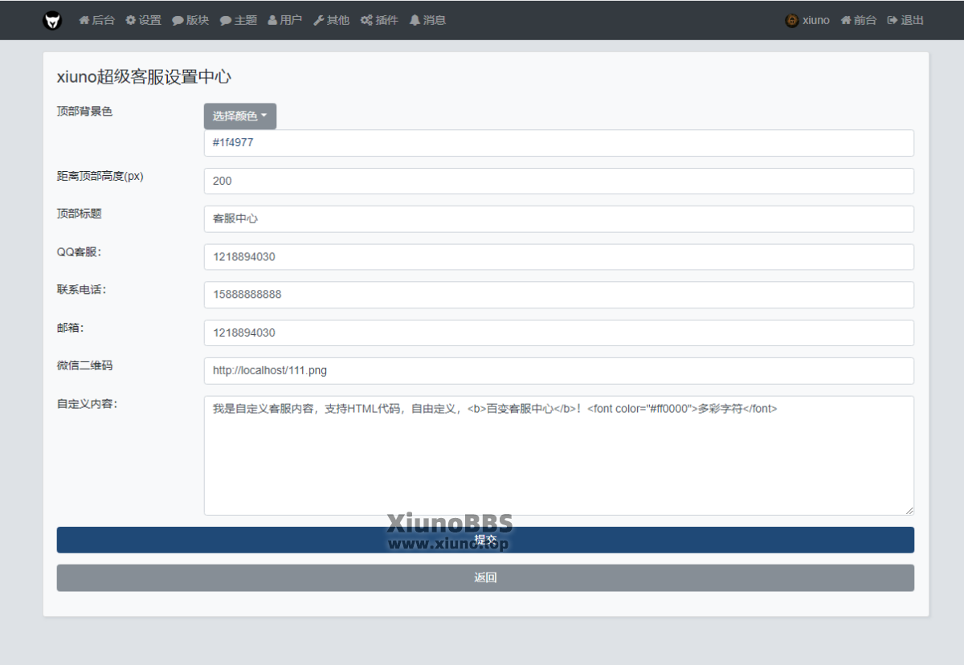Image resolution: width=964 pixels, height=665 pixels.
Task: Click the QQ客服 number field
Action: [558, 257]
